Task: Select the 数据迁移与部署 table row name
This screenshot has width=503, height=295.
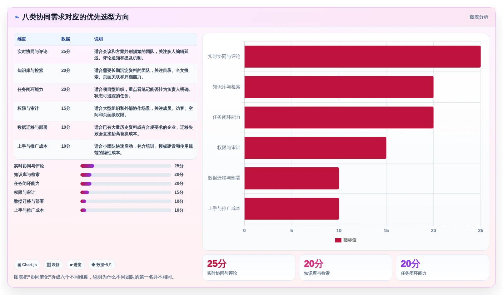Action: click(x=33, y=127)
